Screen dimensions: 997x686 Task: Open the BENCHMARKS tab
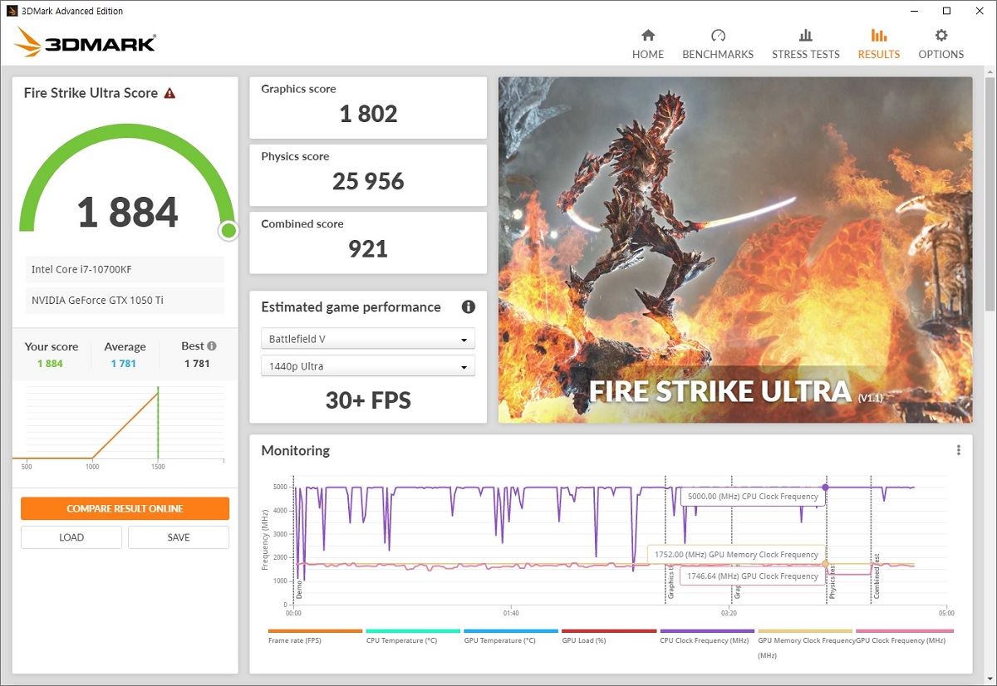(718, 45)
